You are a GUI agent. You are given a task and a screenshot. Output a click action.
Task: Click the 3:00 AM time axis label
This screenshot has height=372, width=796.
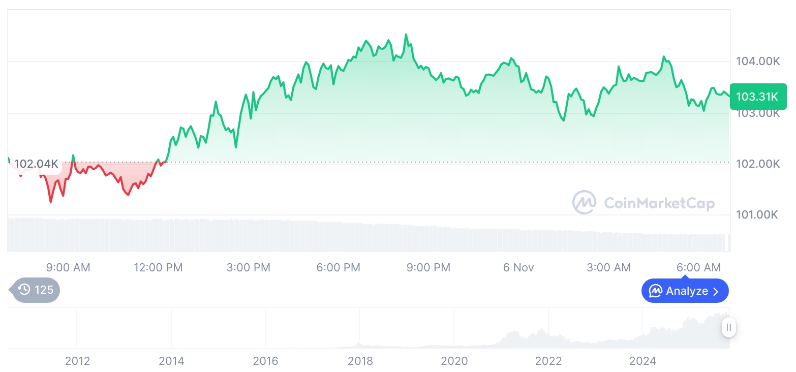(x=608, y=267)
